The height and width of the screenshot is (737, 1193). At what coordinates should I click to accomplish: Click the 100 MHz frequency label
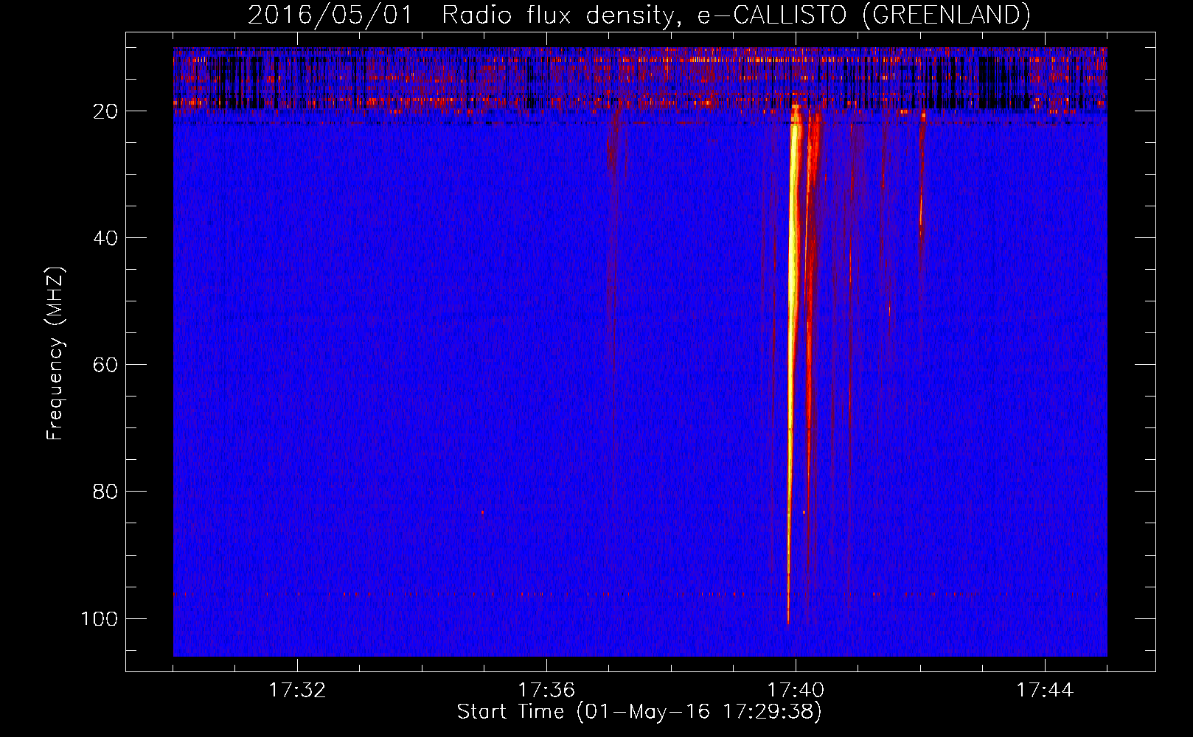pyautogui.click(x=100, y=618)
